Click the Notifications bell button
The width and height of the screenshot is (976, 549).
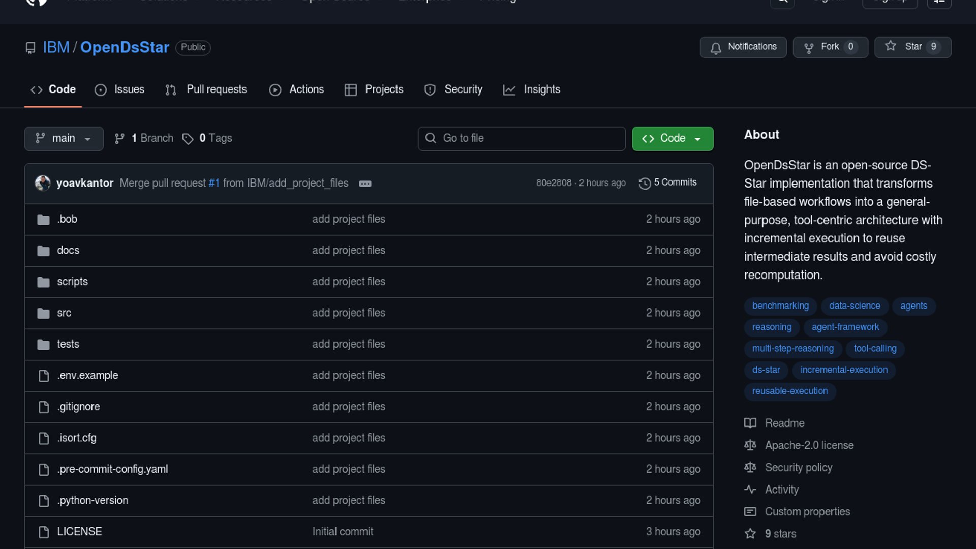743,47
